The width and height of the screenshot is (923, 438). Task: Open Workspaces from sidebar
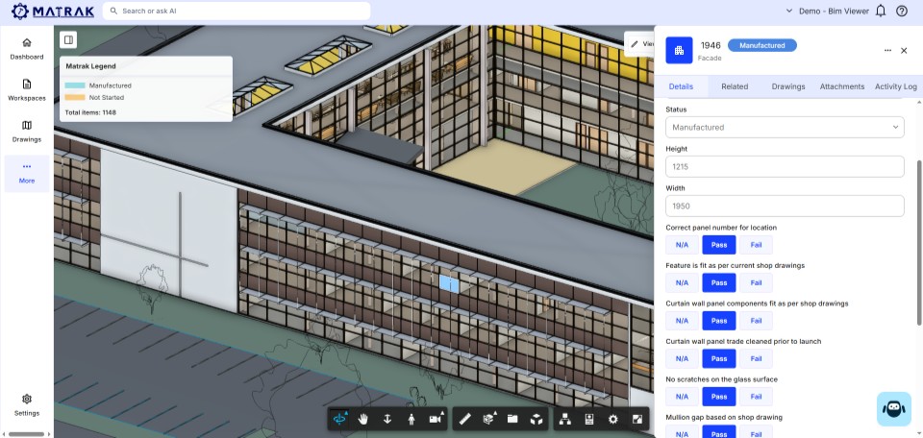click(27, 90)
